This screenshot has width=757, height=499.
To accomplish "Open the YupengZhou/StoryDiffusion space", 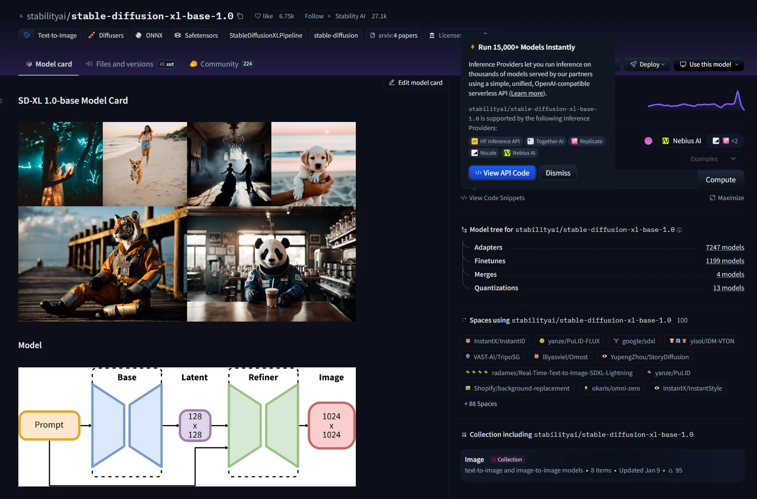I will click(x=645, y=357).
